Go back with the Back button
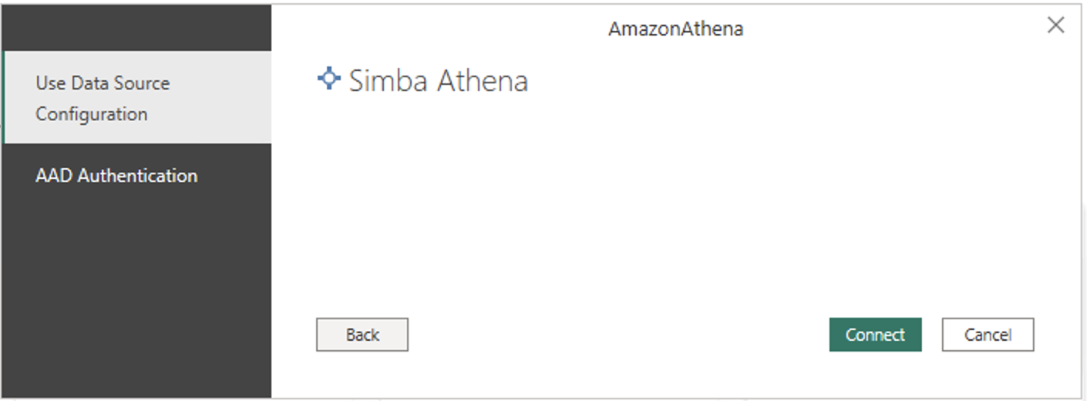Image resolution: width=1087 pixels, height=401 pixels. pyautogui.click(x=362, y=335)
